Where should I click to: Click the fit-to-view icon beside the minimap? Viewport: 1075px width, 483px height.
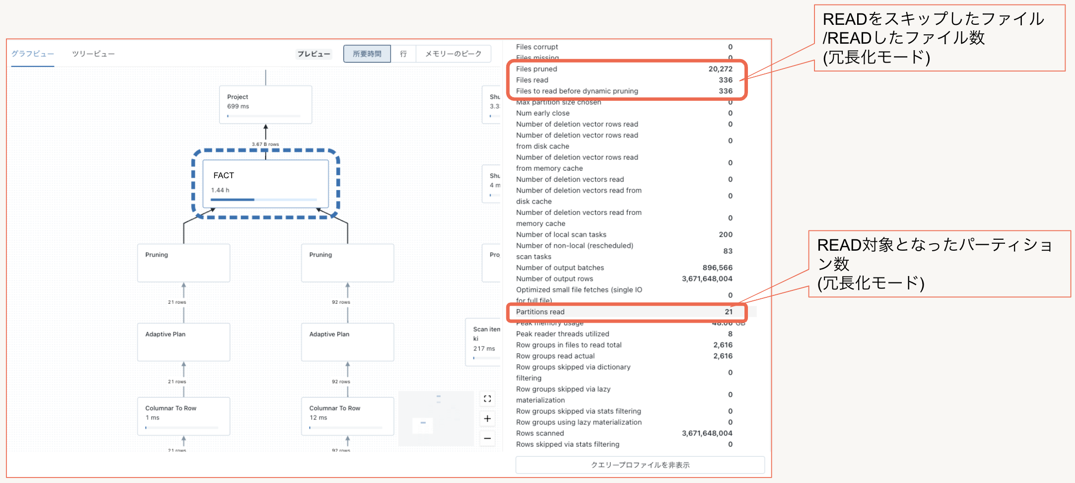487,399
